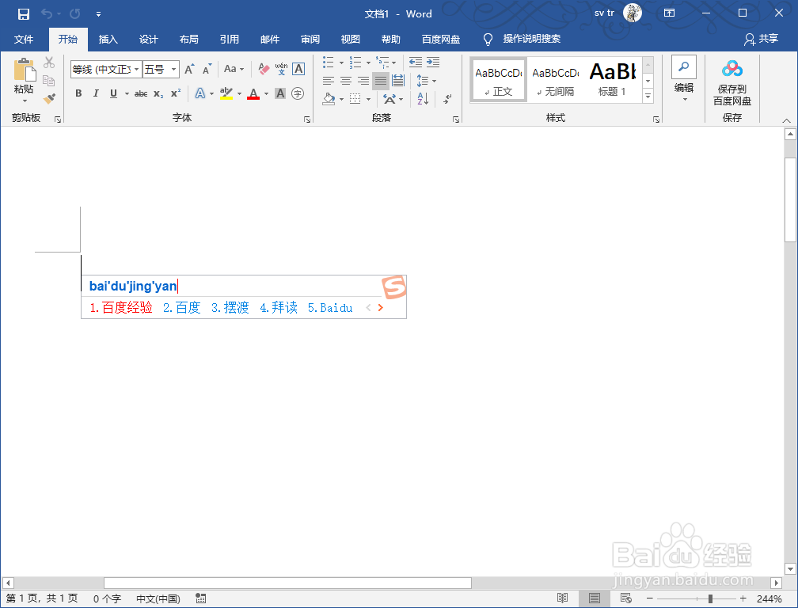
Task: Open the phonetic guide (wén) tool
Action: tap(282, 69)
